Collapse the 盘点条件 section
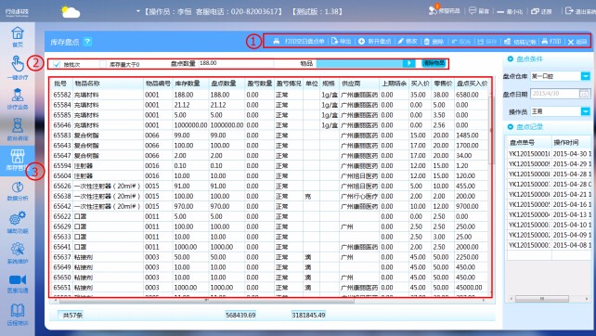The image size is (596, 336). pos(510,58)
